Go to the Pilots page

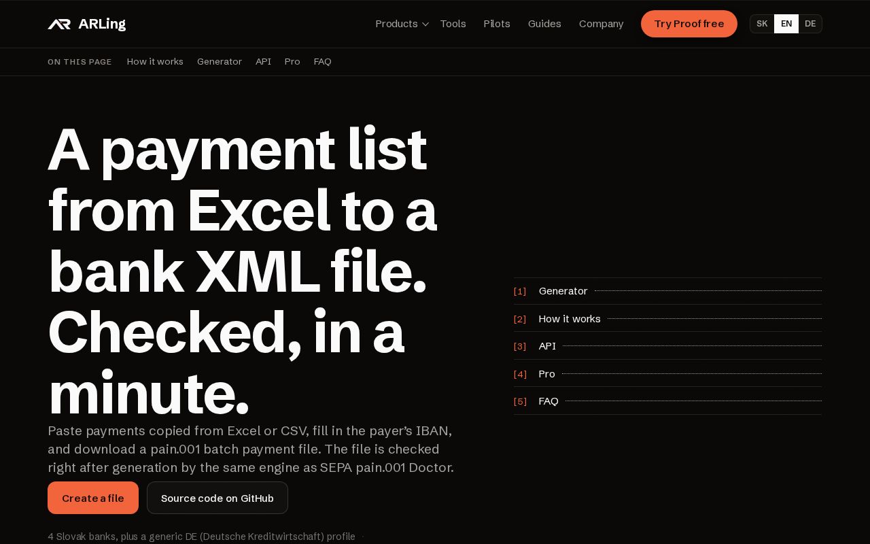[x=497, y=24]
